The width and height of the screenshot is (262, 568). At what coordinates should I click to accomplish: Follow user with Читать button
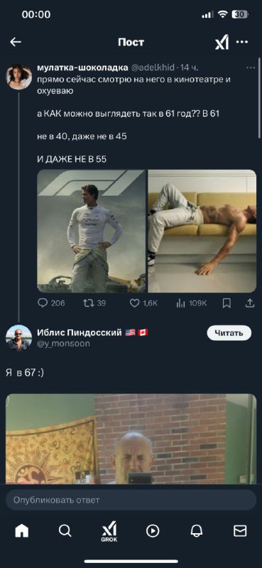[229, 333]
